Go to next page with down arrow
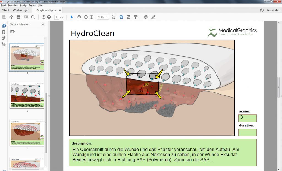The width and height of the screenshot is (282, 171). point(49,17)
